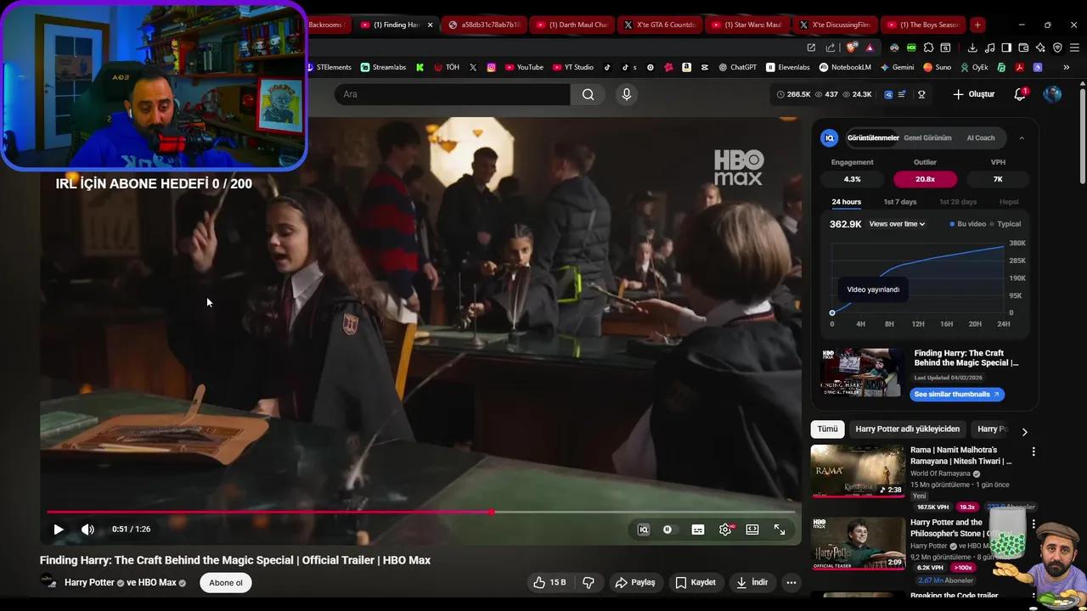
Task: Open the Views over time dropdown
Action: pyautogui.click(x=896, y=223)
